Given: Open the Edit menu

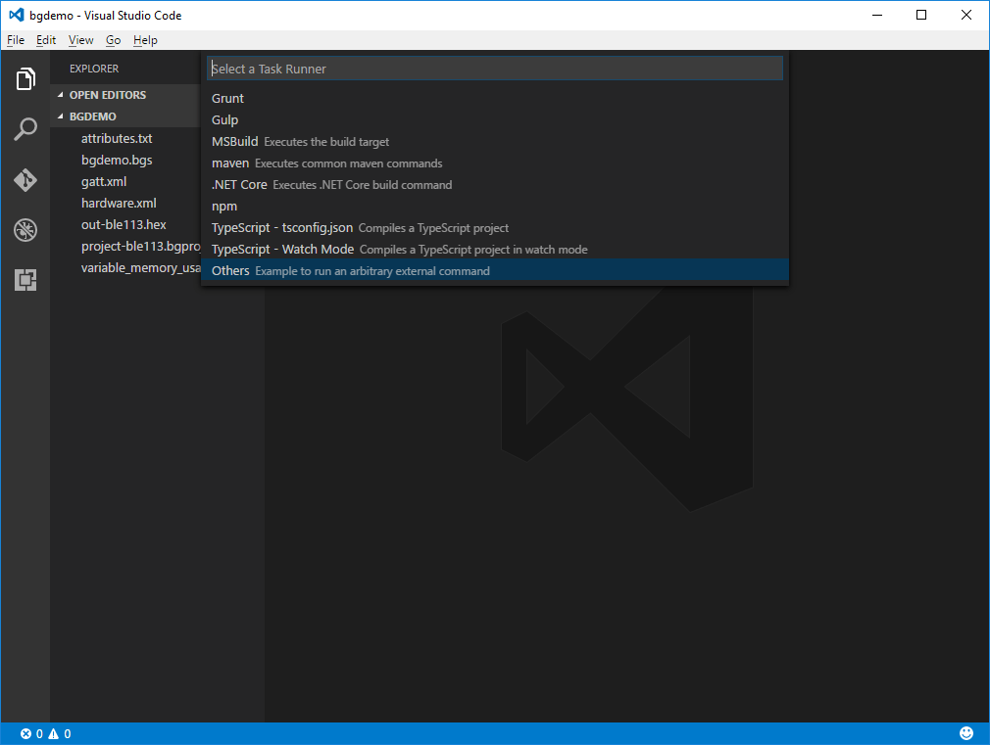Looking at the screenshot, I should [45, 40].
